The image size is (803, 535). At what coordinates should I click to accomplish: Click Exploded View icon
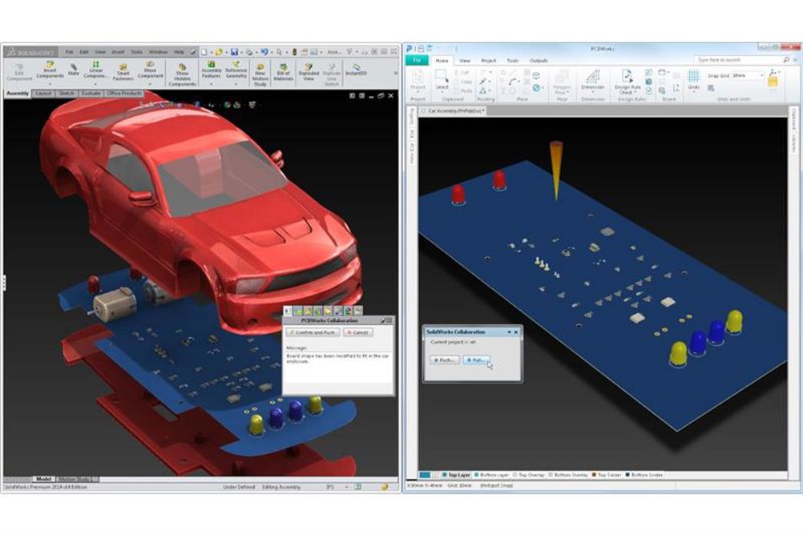309,71
